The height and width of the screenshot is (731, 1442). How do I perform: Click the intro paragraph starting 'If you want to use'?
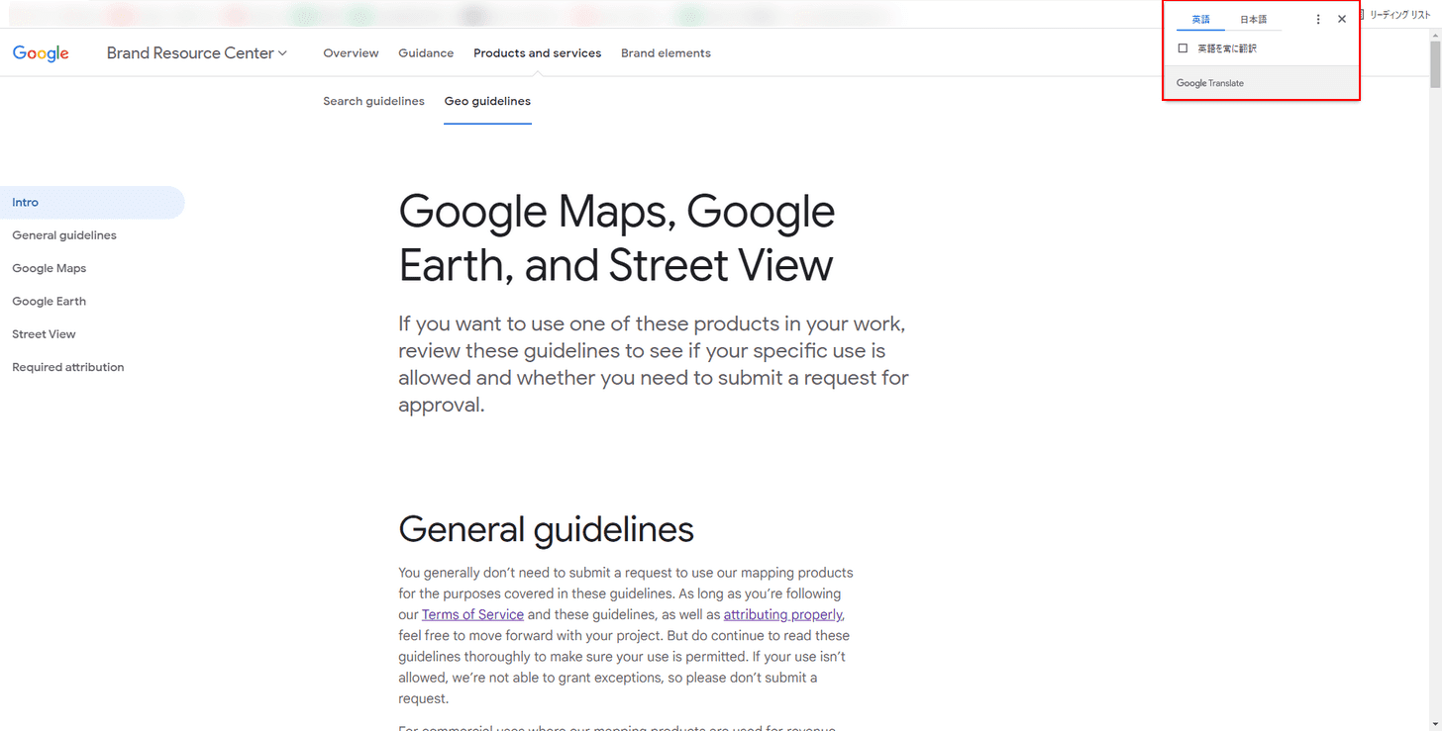654,364
